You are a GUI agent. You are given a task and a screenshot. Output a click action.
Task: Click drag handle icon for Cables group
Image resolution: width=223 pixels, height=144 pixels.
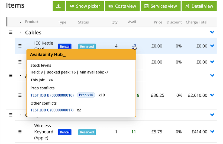[11, 32]
